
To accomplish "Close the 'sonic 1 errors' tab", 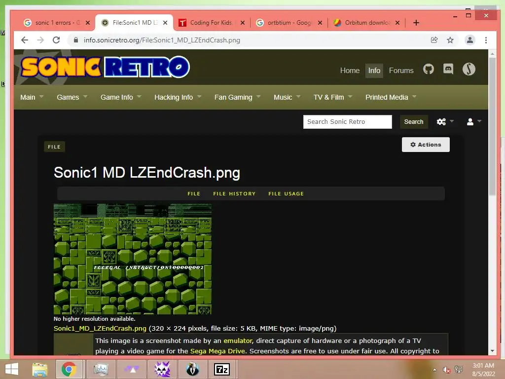I will pos(88,23).
